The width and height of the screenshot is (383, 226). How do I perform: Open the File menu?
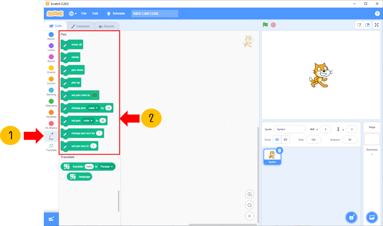tap(84, 14)
